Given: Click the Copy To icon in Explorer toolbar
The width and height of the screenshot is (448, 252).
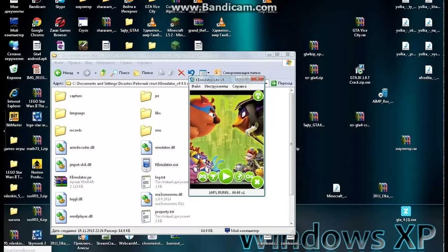Looking at the screenshot, I should [171, 73].
